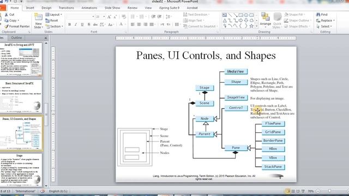Start slide show from status bar
This screenshot has height=196, width=349.
(x=303, y=191)
